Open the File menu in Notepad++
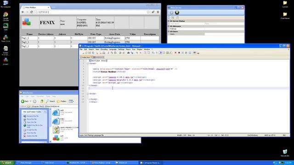294x165 pixels. click(81, 49)
